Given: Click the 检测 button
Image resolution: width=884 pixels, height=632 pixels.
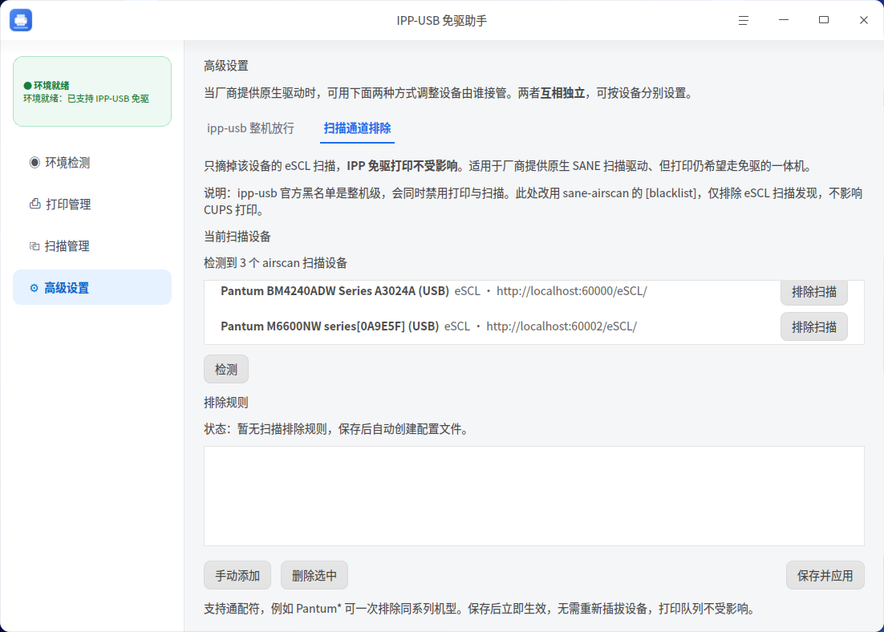Looking at the screenshot, I should [225, 369].
